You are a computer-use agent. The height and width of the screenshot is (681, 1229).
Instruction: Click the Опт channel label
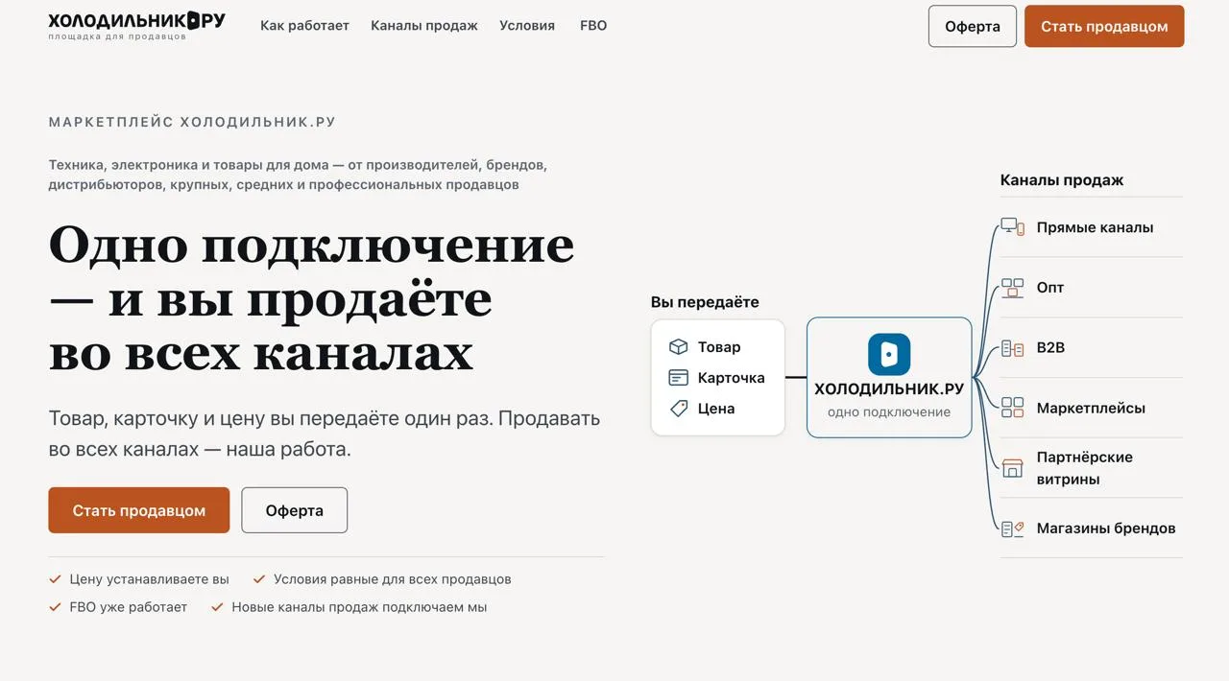(1050, 288)
